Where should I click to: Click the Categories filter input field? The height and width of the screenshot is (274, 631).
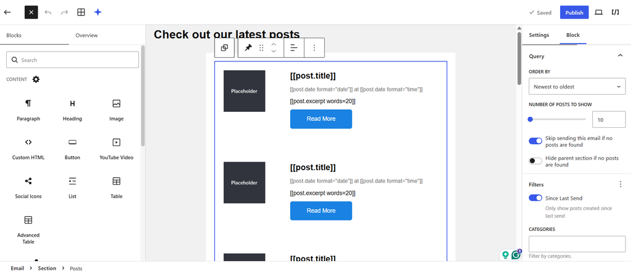click(x=577, y=244)
